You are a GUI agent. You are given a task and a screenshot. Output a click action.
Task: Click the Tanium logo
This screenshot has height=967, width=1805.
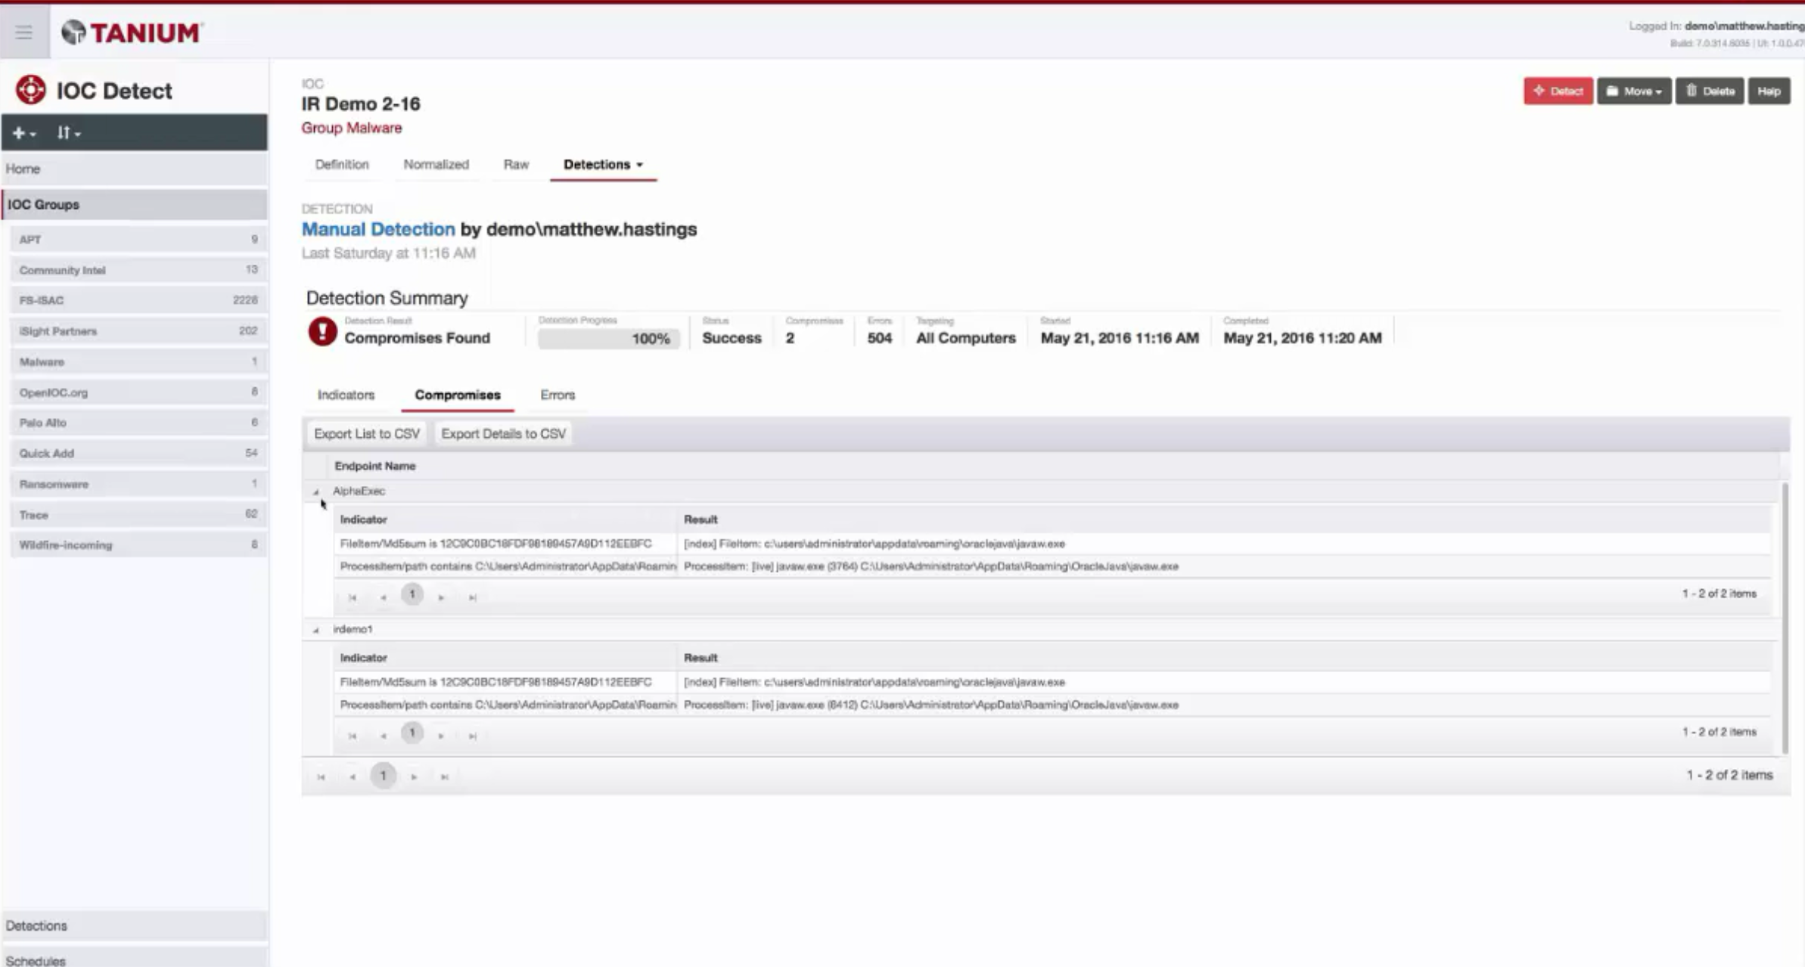point(132,33)
